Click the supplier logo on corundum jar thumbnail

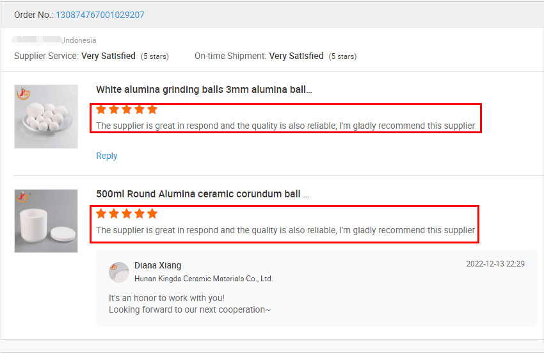tap(24, 197)
